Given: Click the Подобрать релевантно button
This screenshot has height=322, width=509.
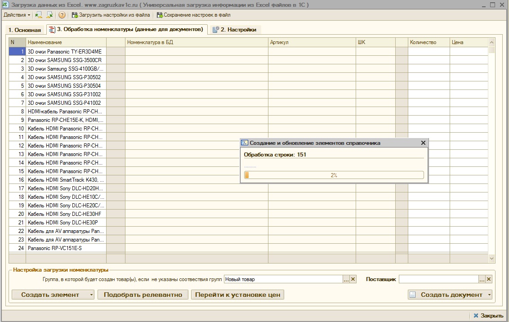Looking at the screenshot, I should pos(143,295).
